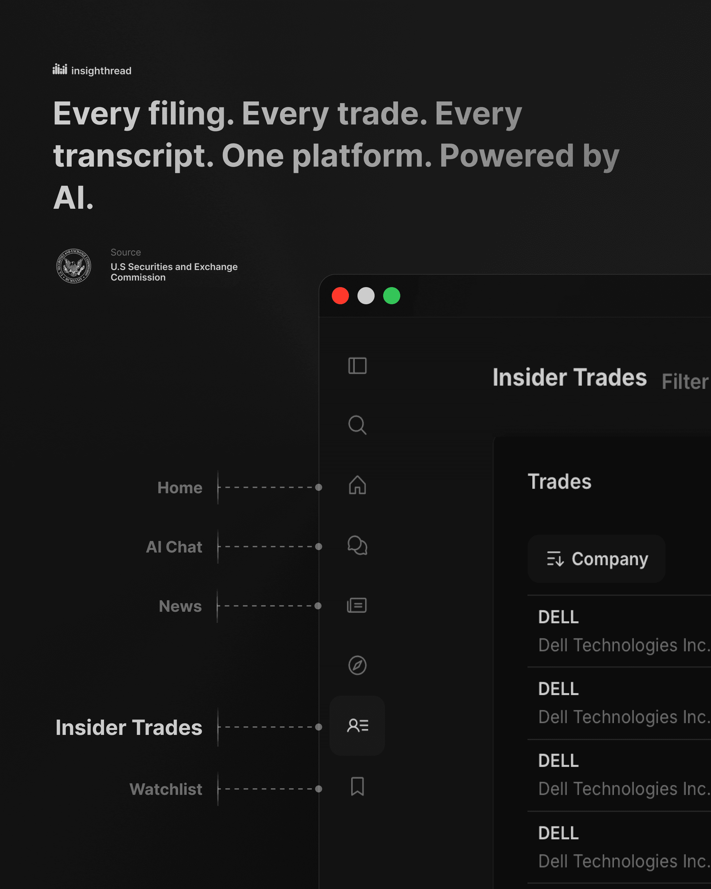Select the Insider Trades person-list icon
711x889 pixels.
tap(357, 725)
